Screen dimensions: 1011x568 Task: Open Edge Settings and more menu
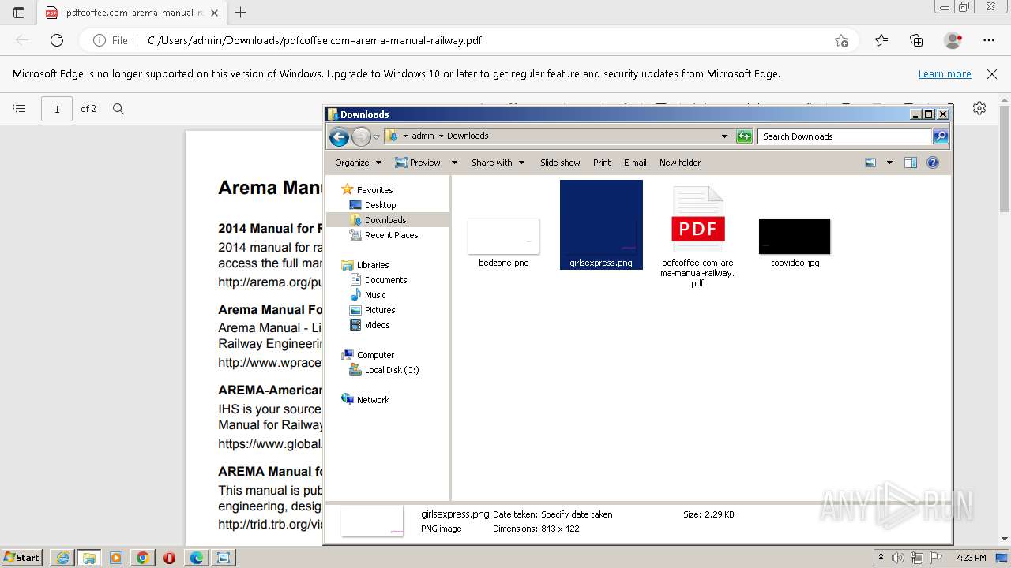click(989, 40)
